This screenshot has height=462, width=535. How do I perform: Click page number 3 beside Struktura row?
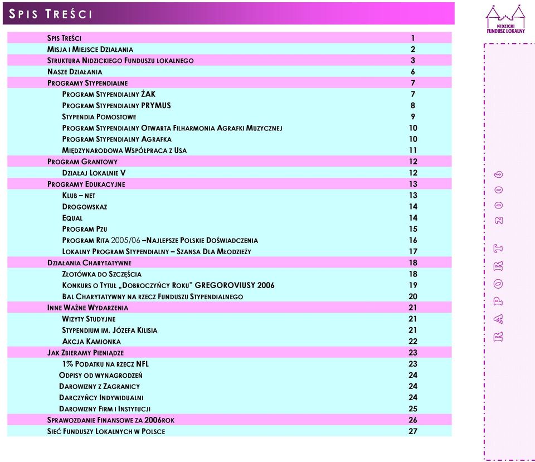[413, 60]
